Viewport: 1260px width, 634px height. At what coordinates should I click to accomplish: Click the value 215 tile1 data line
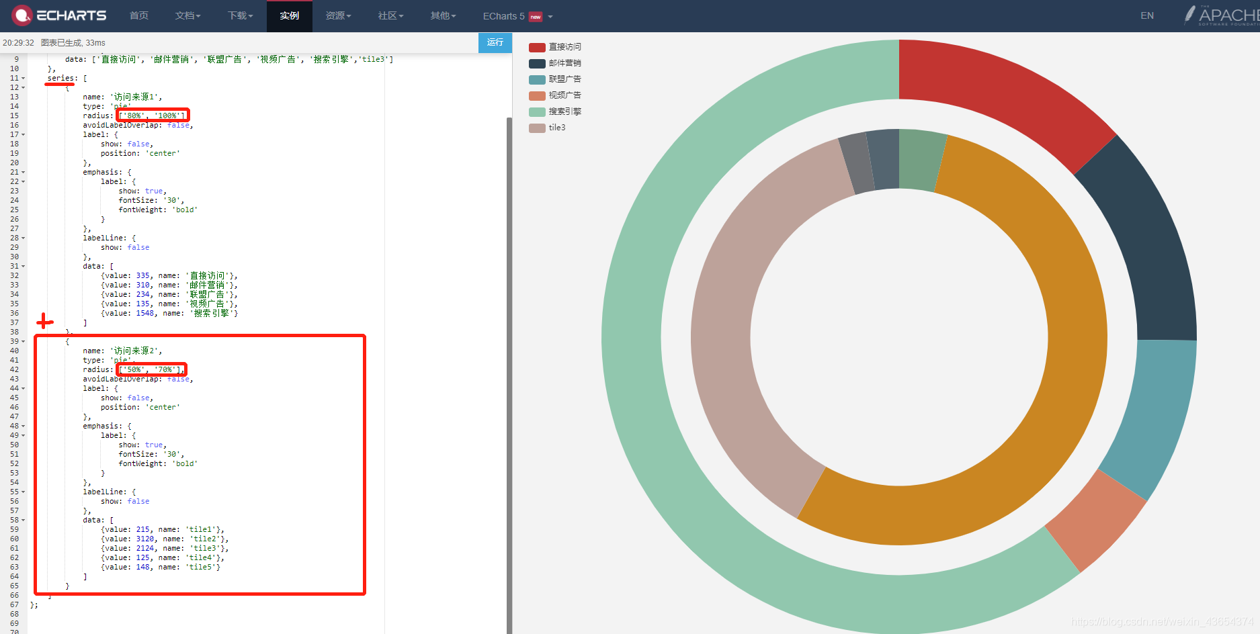[x=163, y=529]
